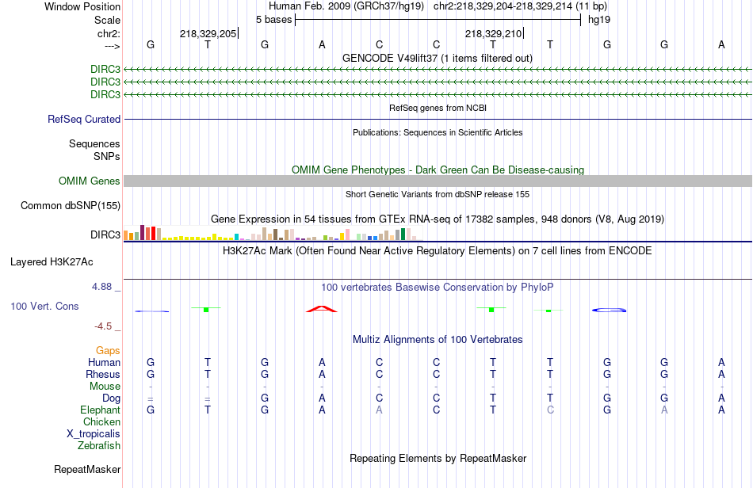Click the RefSeq Curated blue intron line
The height and width of the screenshot is (488, 753).
(438, 119)
